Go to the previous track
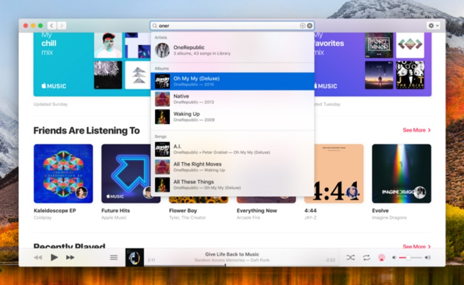The image size is (464, 285). coord(38,257)
